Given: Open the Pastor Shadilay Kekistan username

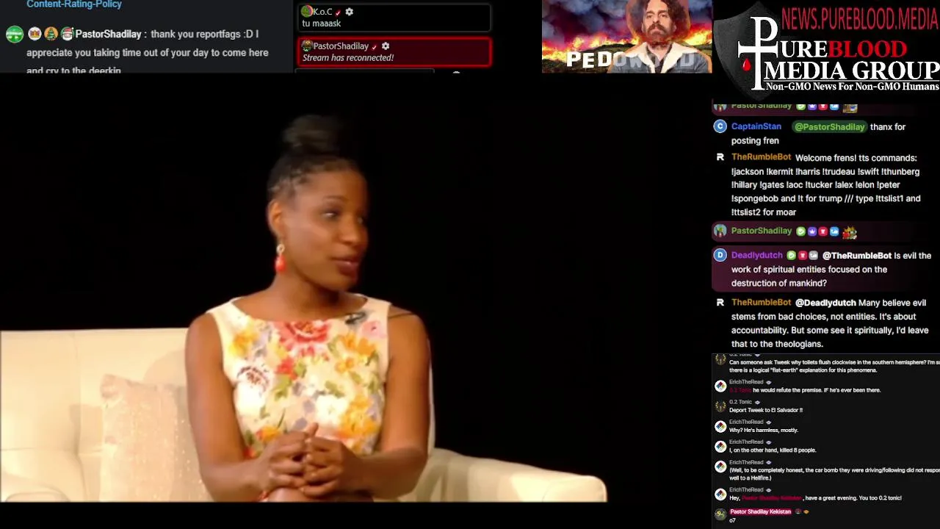Looking at the screenshot, I should coord(760,511).
